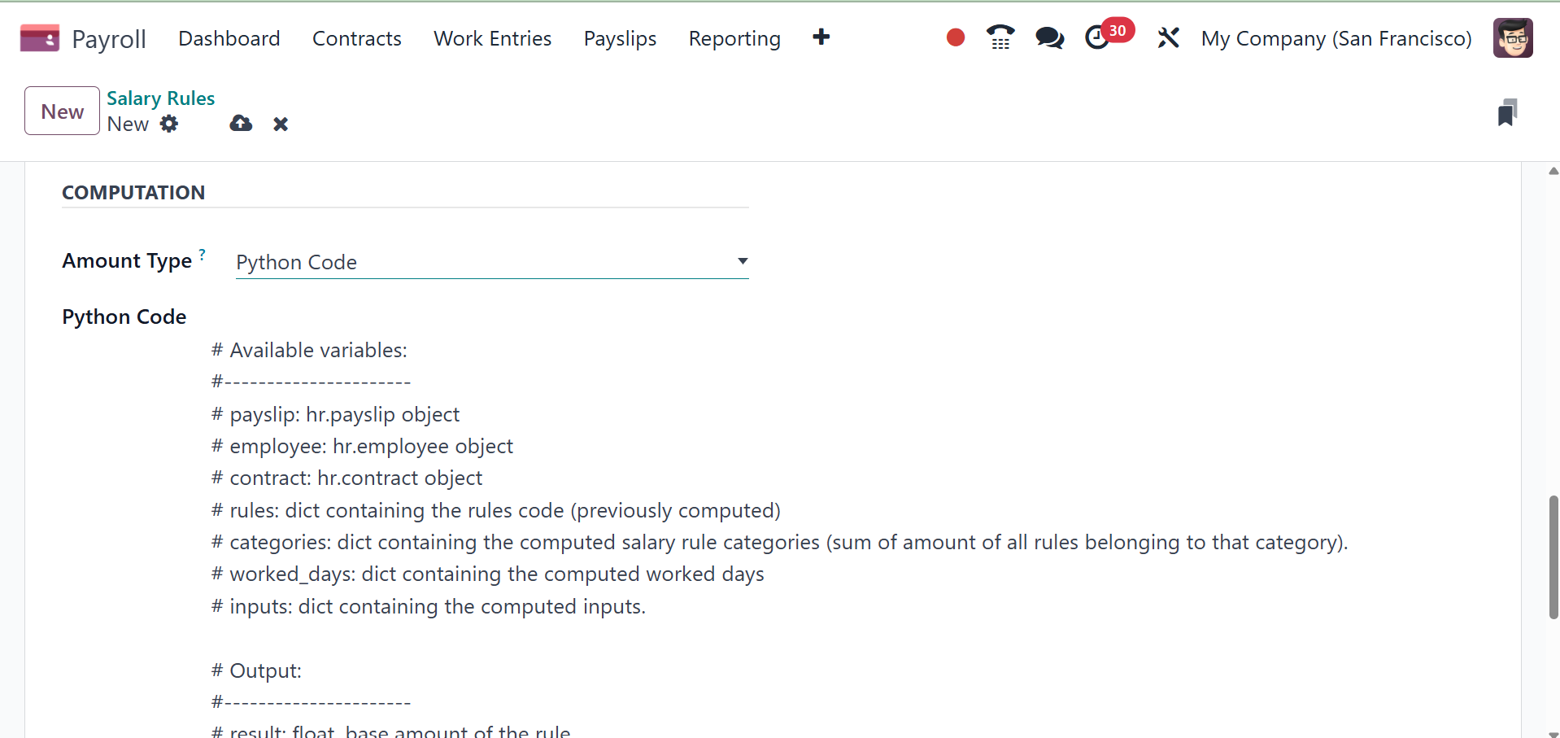
Task: Open the Discuss conversations icon
Action: [1049, 37]
